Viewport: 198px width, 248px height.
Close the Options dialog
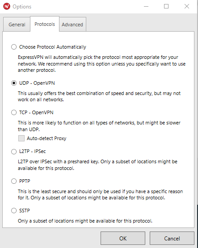[x=187, y=7]
